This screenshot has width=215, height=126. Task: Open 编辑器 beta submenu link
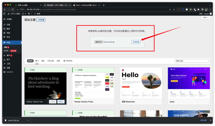pyautogui.click(x=10, y=51)
